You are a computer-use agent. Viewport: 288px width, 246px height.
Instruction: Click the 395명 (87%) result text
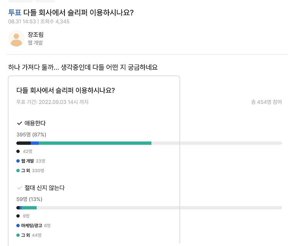click(x=31, y=135)
